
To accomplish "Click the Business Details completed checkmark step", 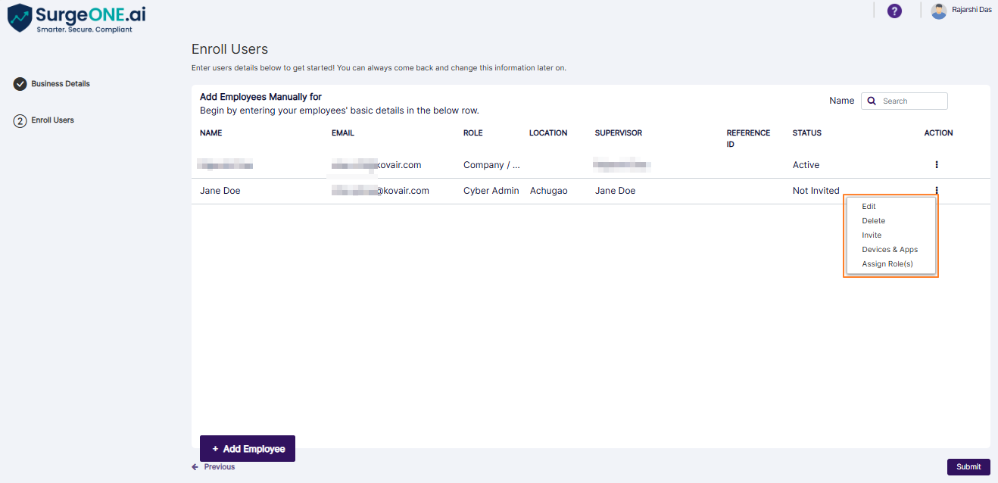I will (x=20, y=83).
